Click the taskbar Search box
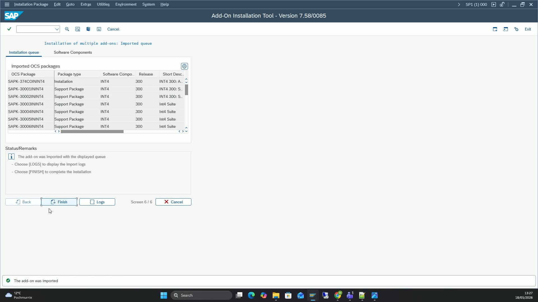This screenshot has width=538, height=302. click(x=201, y=295)
